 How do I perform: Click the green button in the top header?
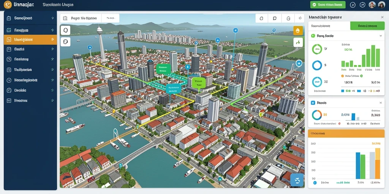click(328, 5)
